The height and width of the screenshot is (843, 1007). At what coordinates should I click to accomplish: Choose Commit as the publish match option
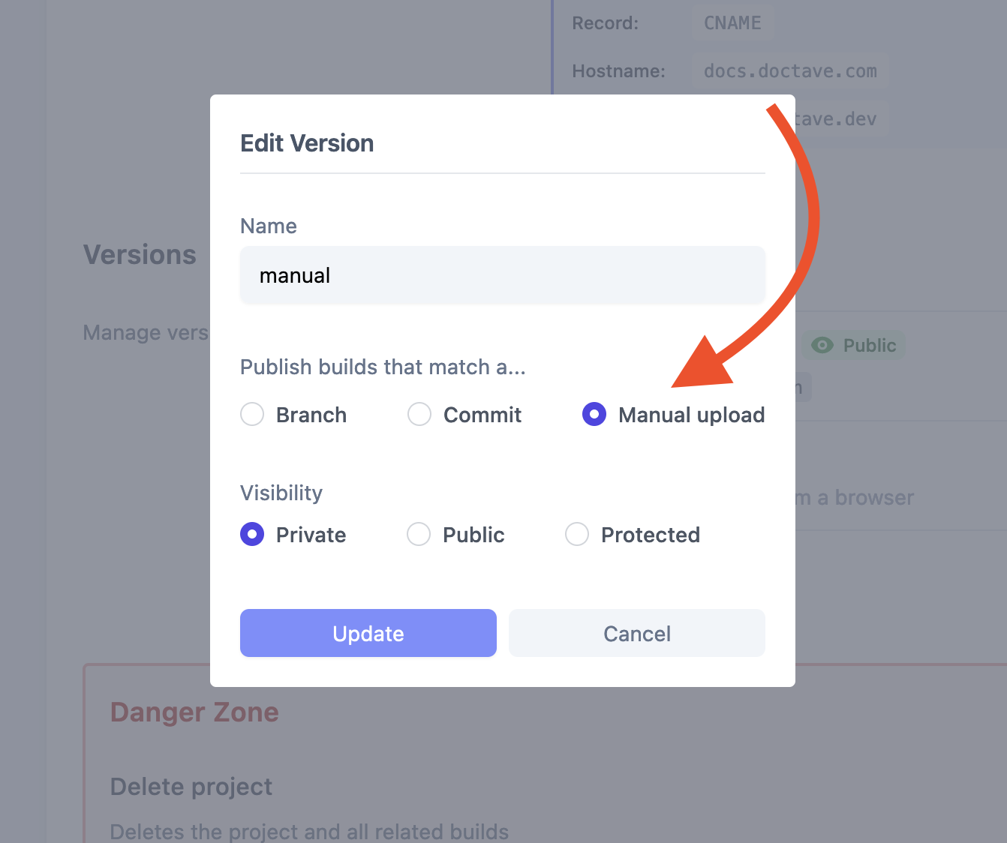pyautogui.click(x=419, y=414)
